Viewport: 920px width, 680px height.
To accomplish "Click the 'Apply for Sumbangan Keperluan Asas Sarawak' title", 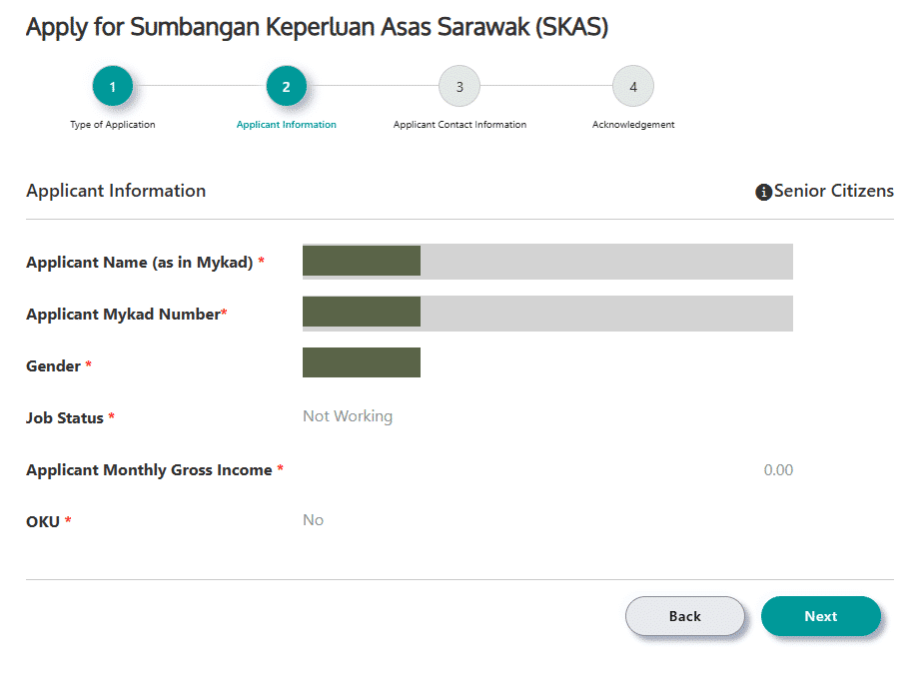I will tap(317, 28).
